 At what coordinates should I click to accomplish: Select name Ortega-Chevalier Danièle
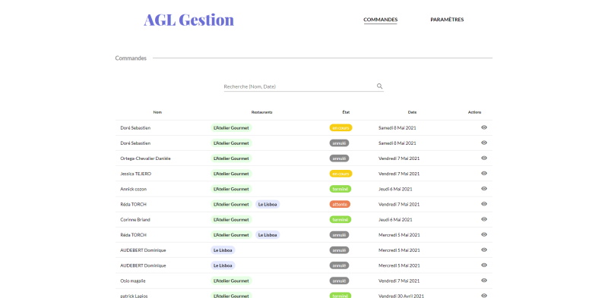tap(145, 158)
